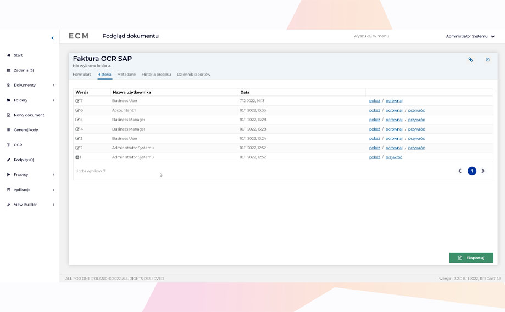This screenshot has width=505, height=312.
Task: Click the edit icon for version 7
Action: tap(77, 101)
